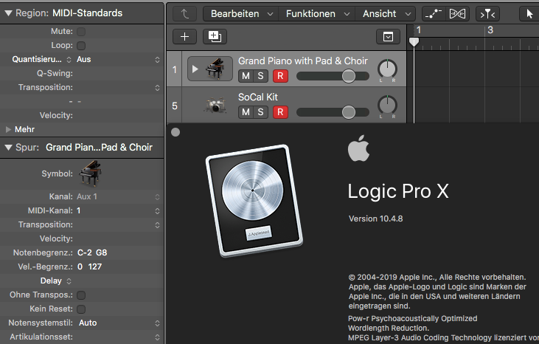Viewport: 539px width, 344px height.
Task: Click the Vel.-Begrenz. low value 0
Action: pyautogui.click(x=80, y=267)
